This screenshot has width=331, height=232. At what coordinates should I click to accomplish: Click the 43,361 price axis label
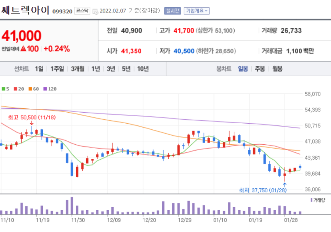(x=313, y=158)
